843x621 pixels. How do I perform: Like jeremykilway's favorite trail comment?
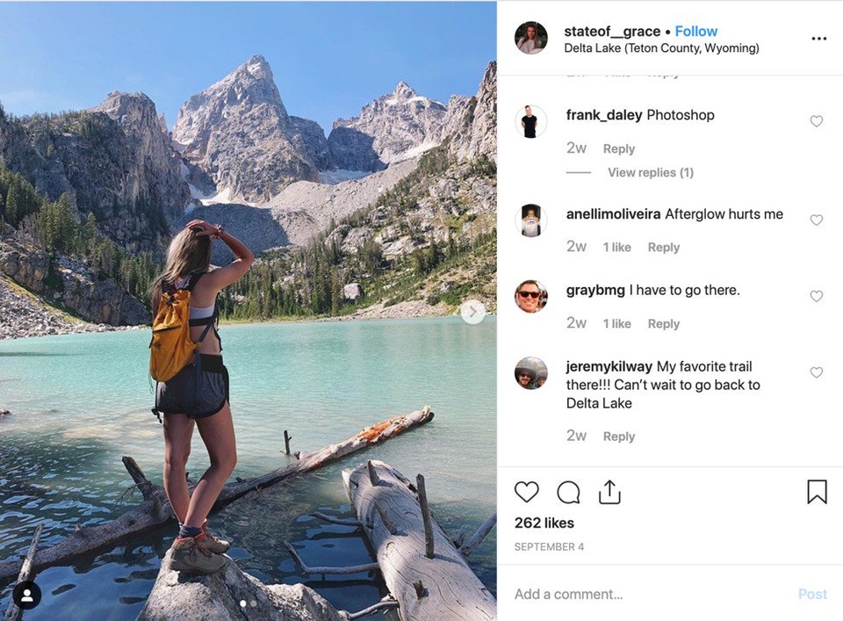click(x=817, y=372)
